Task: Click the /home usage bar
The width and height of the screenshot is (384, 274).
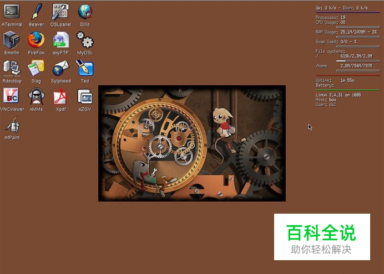Action: point(358,71)
